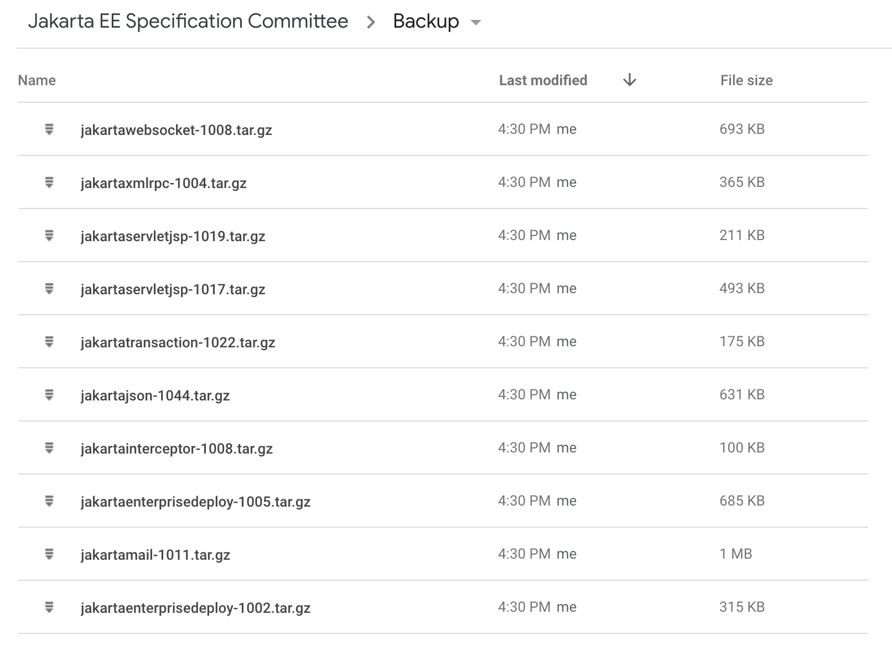The width and height of the screenshot is (892, 656).
Task: Select the file icon of jakartamail-1011.tar.gz
Action: (x=49, y=554)
